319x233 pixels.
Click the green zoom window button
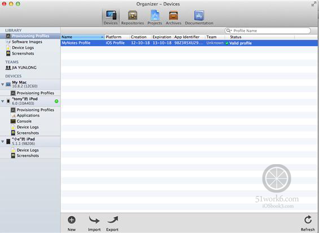[x=18, y=3]
